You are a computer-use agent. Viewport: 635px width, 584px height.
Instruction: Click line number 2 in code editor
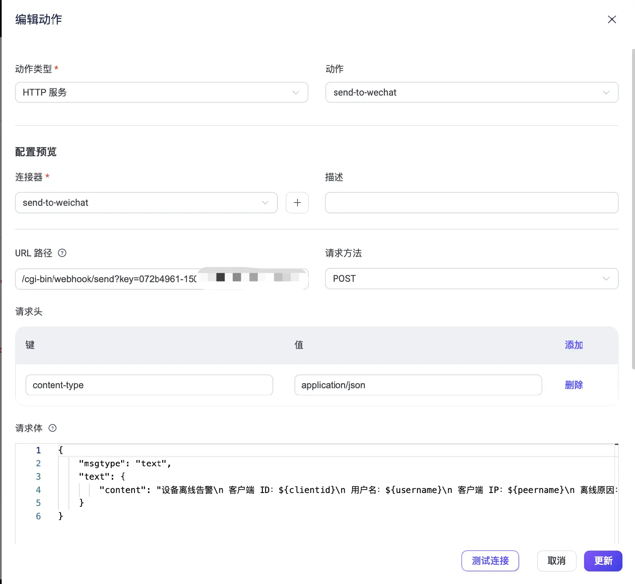pyautogui.click(x=38, y=463)
